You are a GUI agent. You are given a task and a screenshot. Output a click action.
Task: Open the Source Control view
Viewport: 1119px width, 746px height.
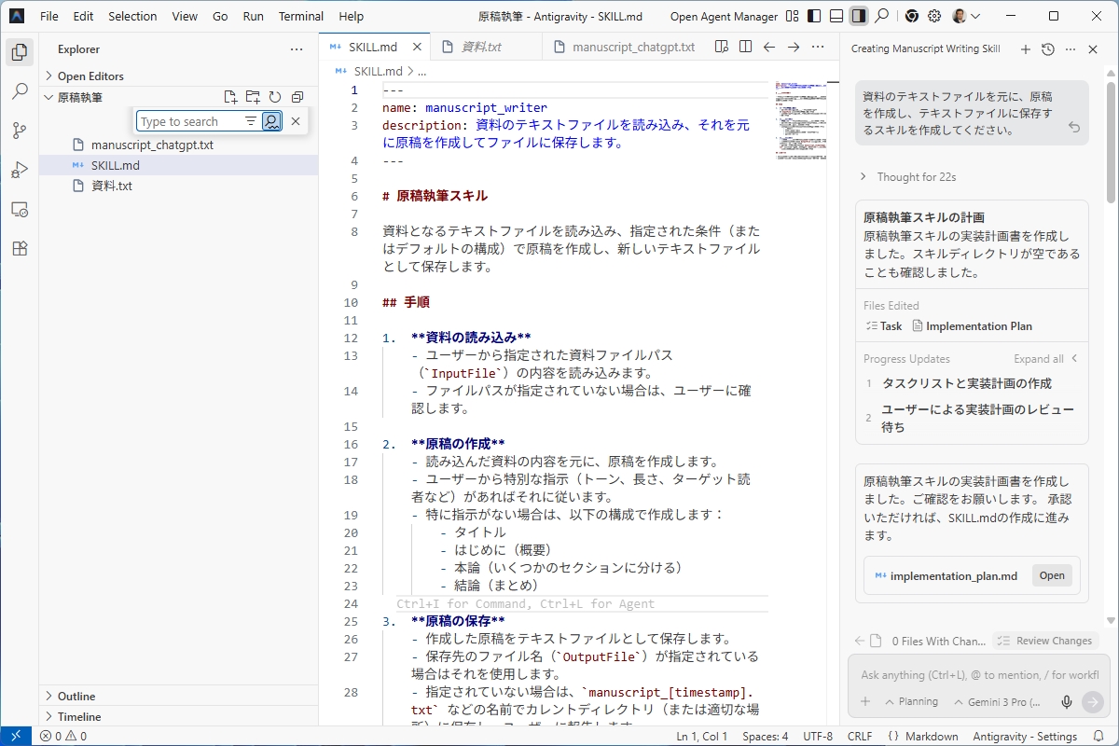(x=19, y=131)
